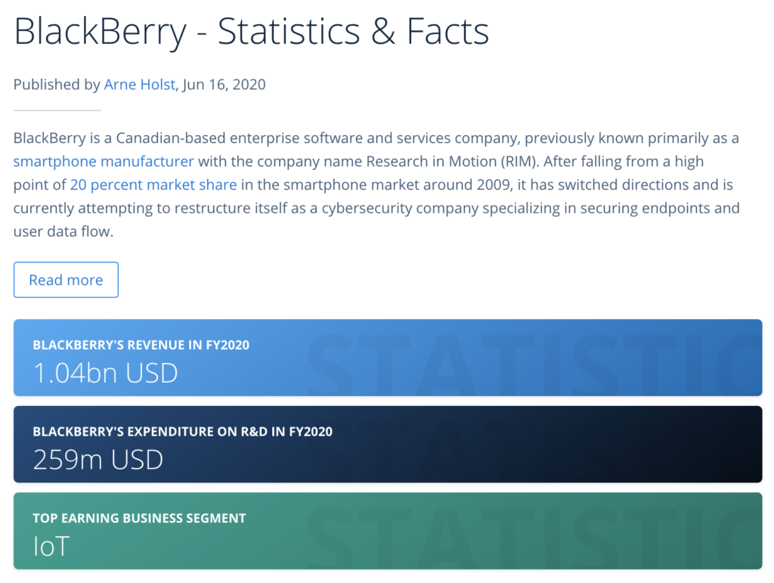The width and height of the screenshot is (774, 583).
Task: Click the 'EXPENDITURE ON R&D IN FY2020' card label
Action: pos(182,432)
